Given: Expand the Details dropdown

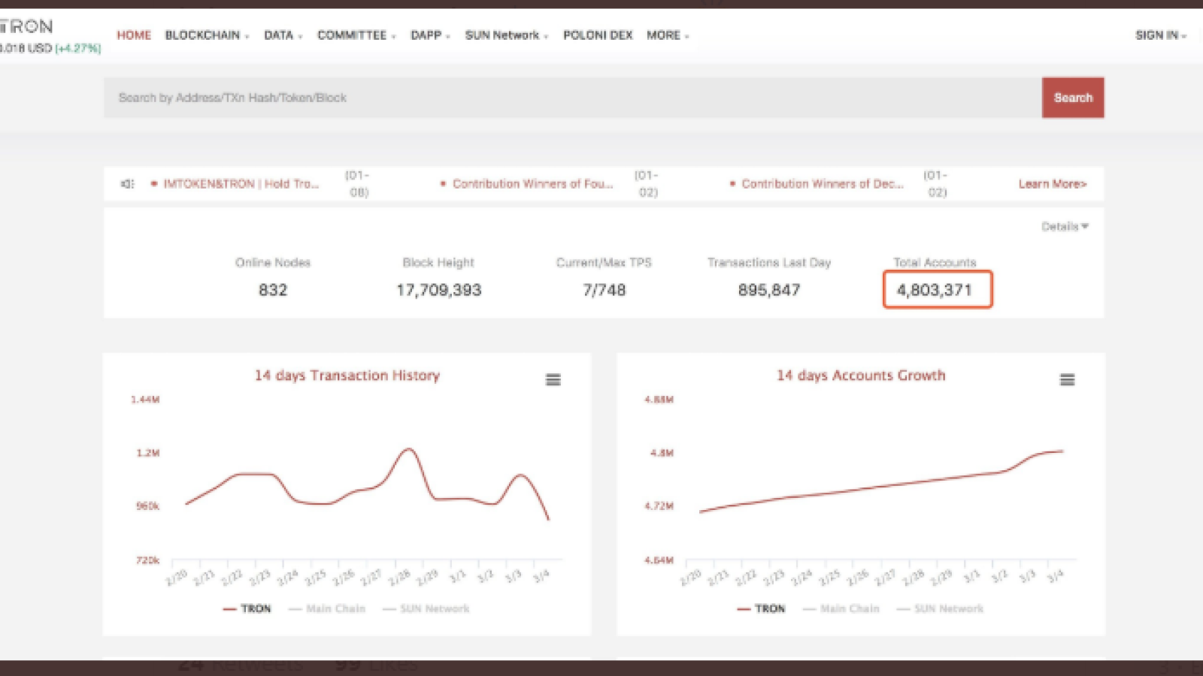Looking at the screenshot, I should [1065, 226].
